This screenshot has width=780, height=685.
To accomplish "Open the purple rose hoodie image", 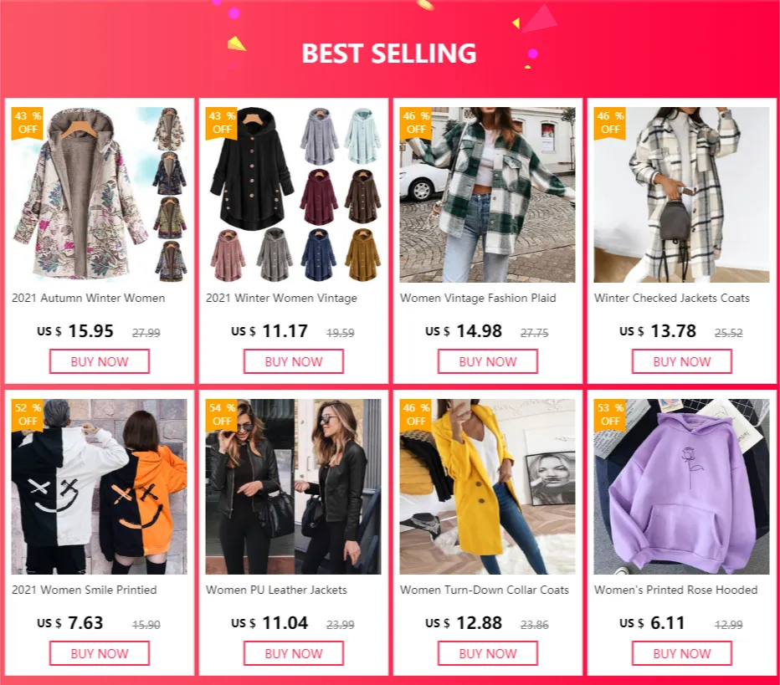I will click(x=681, y=487).
